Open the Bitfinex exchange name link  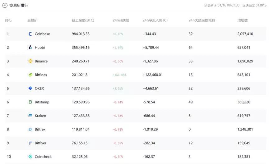pyautogui.click(x=41, y=75)
